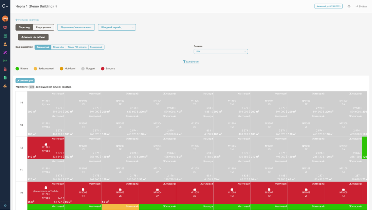Click the lock icon on apartment №1003
Screen dimensions: 372x210
click(x=120, y=189)
